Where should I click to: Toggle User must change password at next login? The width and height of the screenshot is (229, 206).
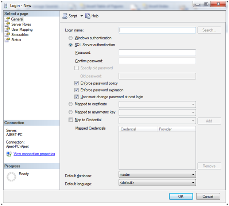pyautogui.click(x=77, y=97)
